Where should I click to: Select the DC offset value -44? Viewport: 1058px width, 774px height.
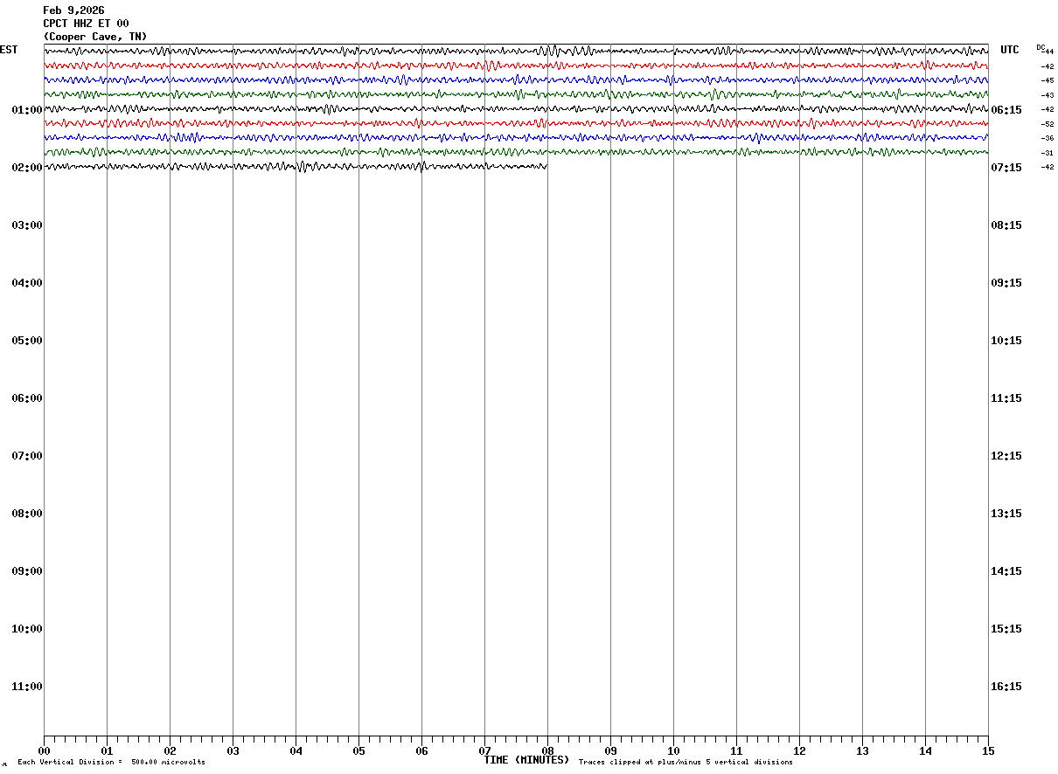pos(1048,52)
